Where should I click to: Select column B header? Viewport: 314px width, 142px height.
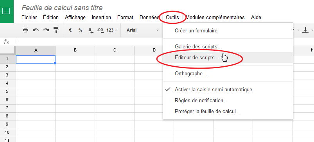point(75,50)
